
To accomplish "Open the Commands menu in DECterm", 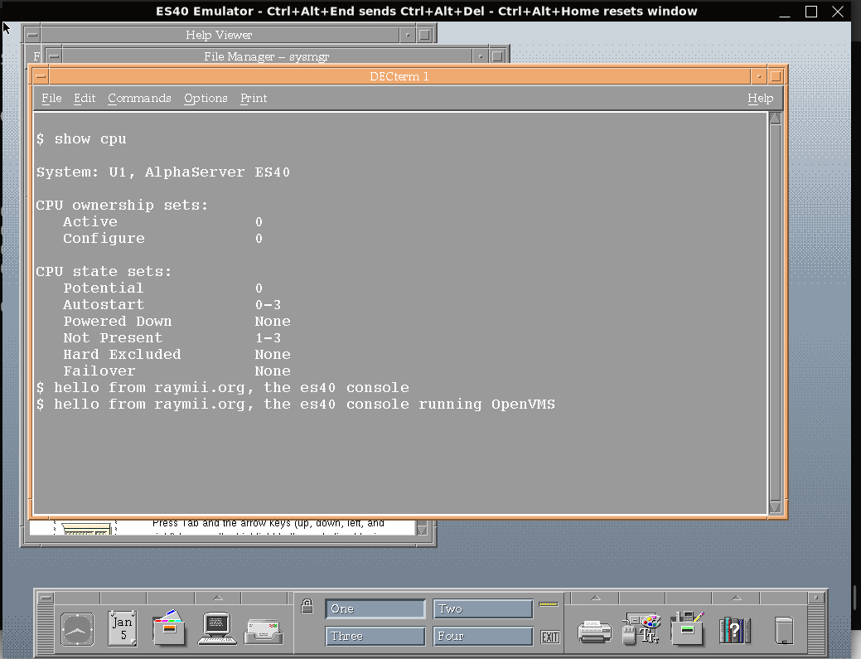I will (139, 99).
